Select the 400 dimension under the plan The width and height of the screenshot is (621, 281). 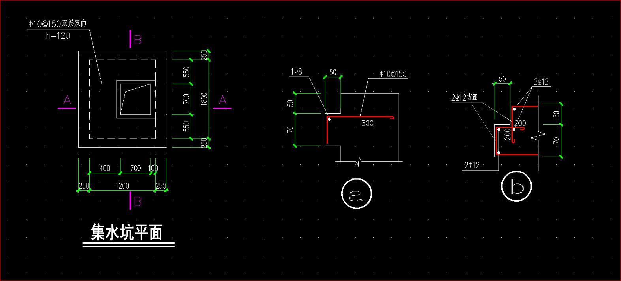(x=105, y=169)
